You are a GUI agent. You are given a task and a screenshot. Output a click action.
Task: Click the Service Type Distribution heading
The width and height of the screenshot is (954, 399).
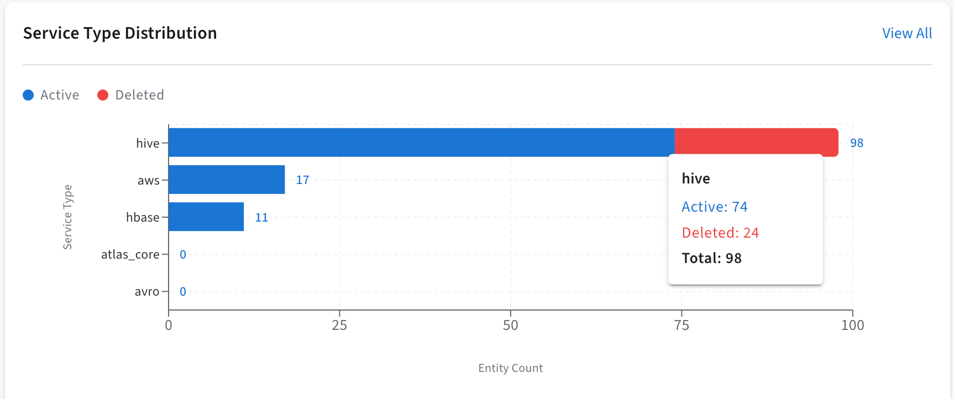tap(120, 33)
